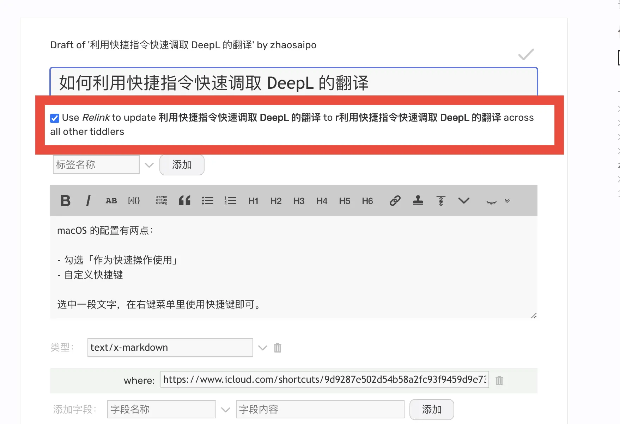Viewport: 620px width, 424px height.
Task: Click the stamp snippet icon
Action: 418,200
